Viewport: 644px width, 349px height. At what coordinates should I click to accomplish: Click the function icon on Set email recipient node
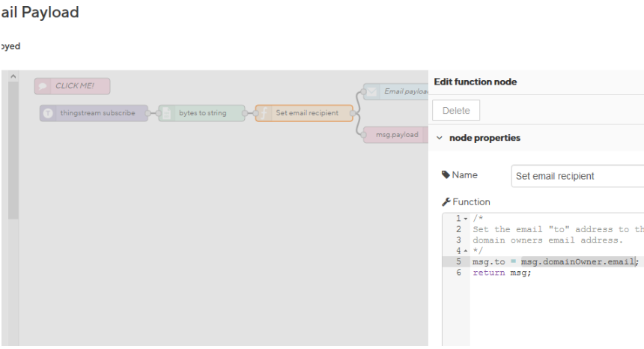click(264, 113)
